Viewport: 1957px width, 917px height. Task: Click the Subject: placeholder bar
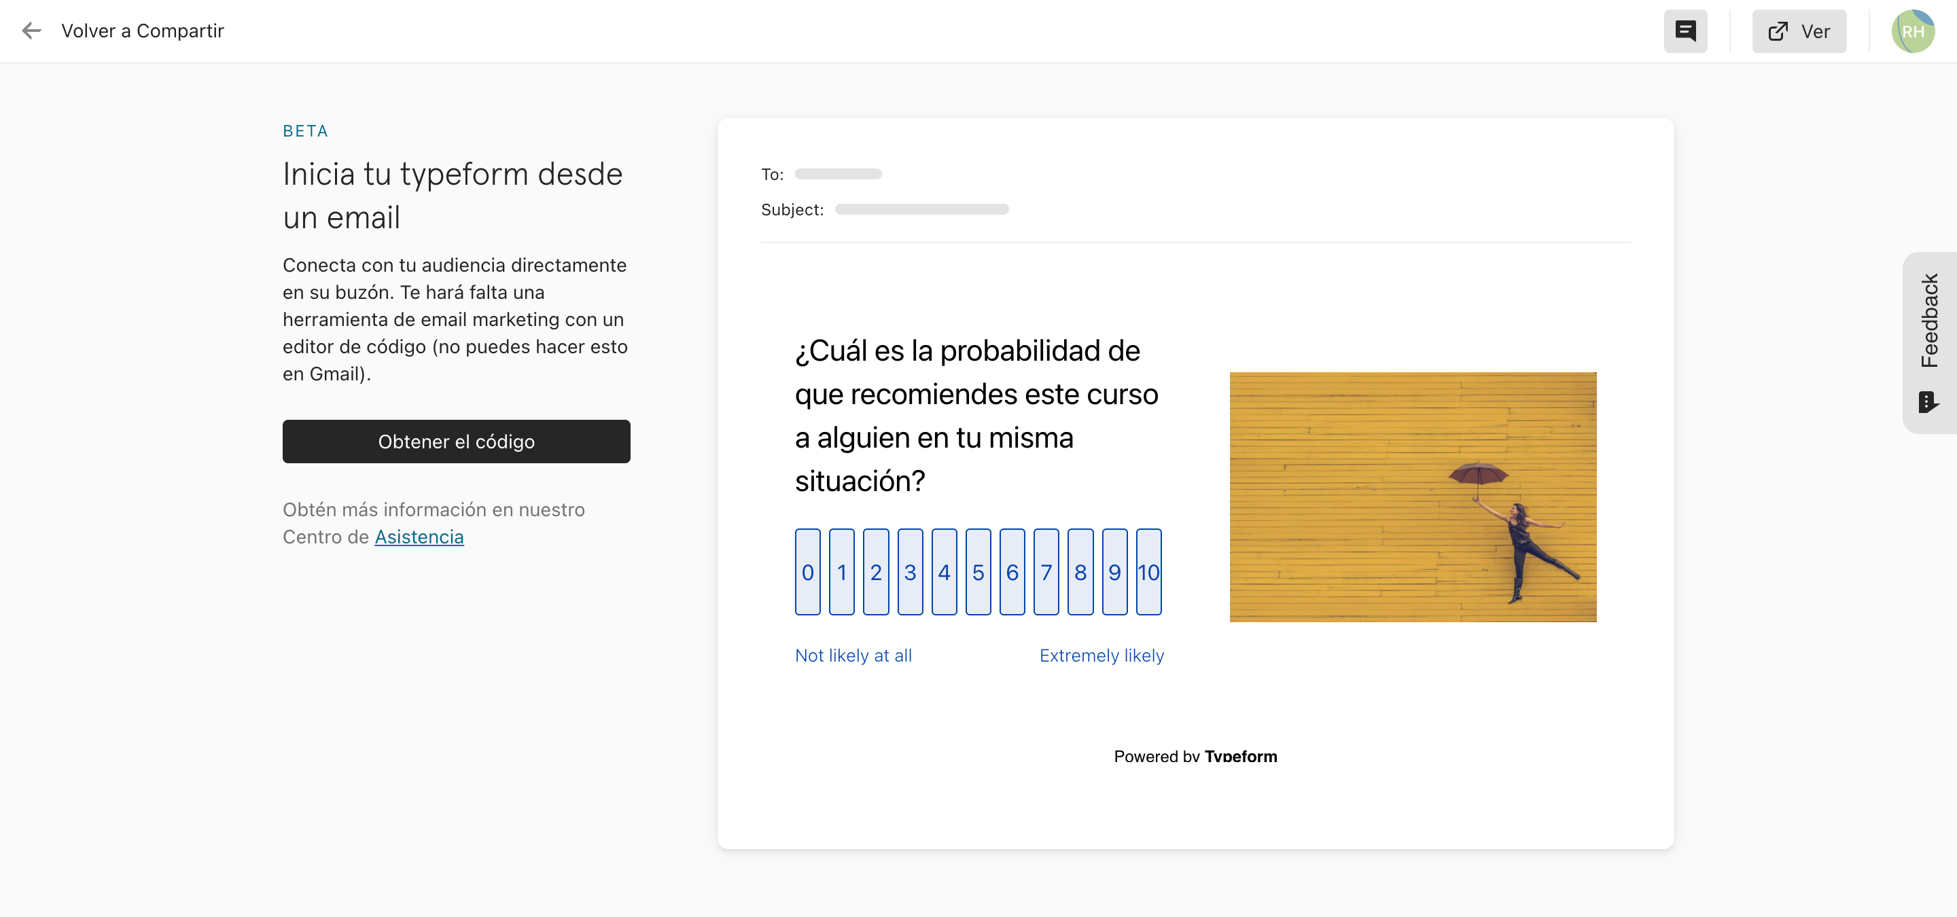click(x=921, y=209)
